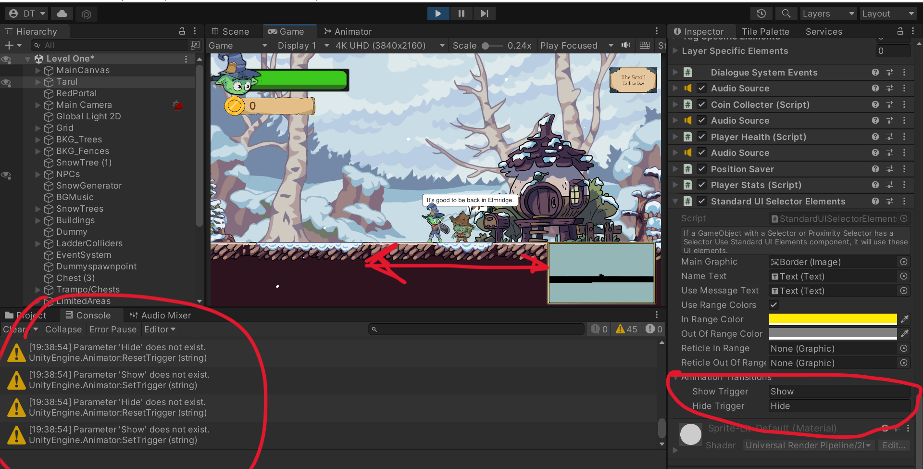
Task: Open Player Health component kebab menu
Action: pos(904,137)
